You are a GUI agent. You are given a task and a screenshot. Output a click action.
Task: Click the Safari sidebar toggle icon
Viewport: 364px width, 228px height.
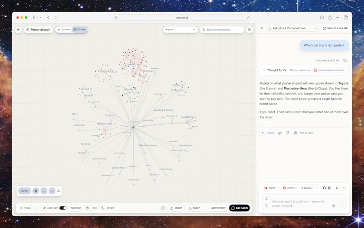click(35, 17)
